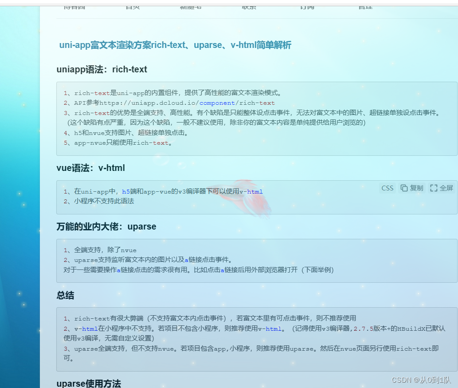Click the line starting '(这个缺陷有点严重'
Screen dimensions: 458x388
tap(216, 123)
